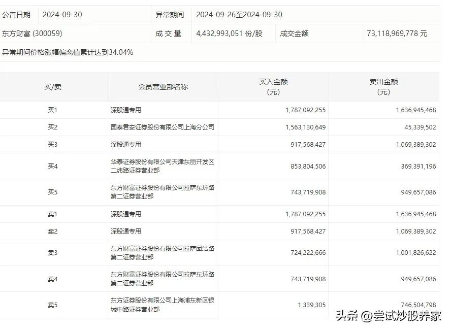Select the 买1 row label
The height and width of the screenshot is (331, 451).
[53, 110]
